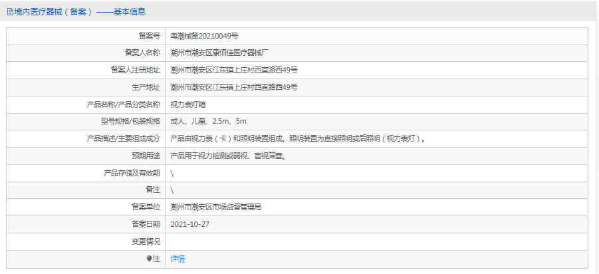Click the 备案人注册地址 label

tap(136, 70)
